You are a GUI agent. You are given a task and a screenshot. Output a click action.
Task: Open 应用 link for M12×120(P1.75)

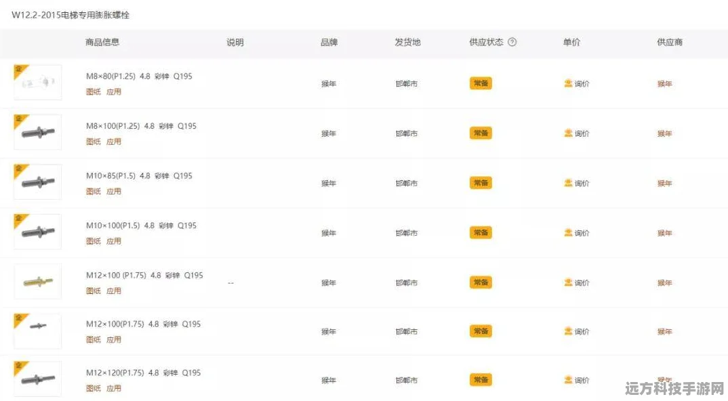point(114,388)
